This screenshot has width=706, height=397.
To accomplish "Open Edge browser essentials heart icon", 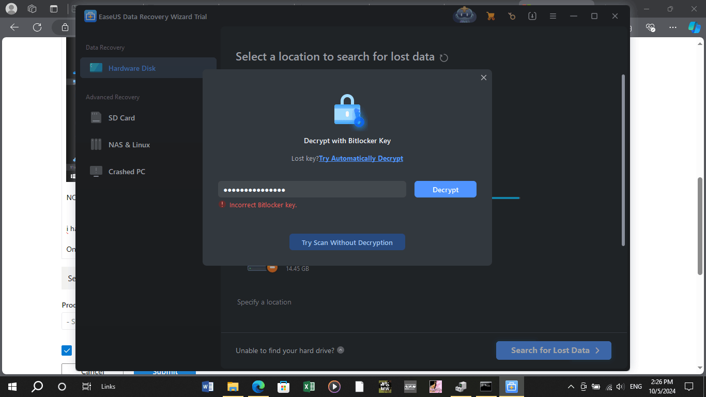I will click(651, 27).
